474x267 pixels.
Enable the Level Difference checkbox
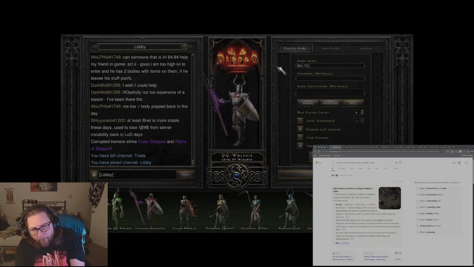300,121
